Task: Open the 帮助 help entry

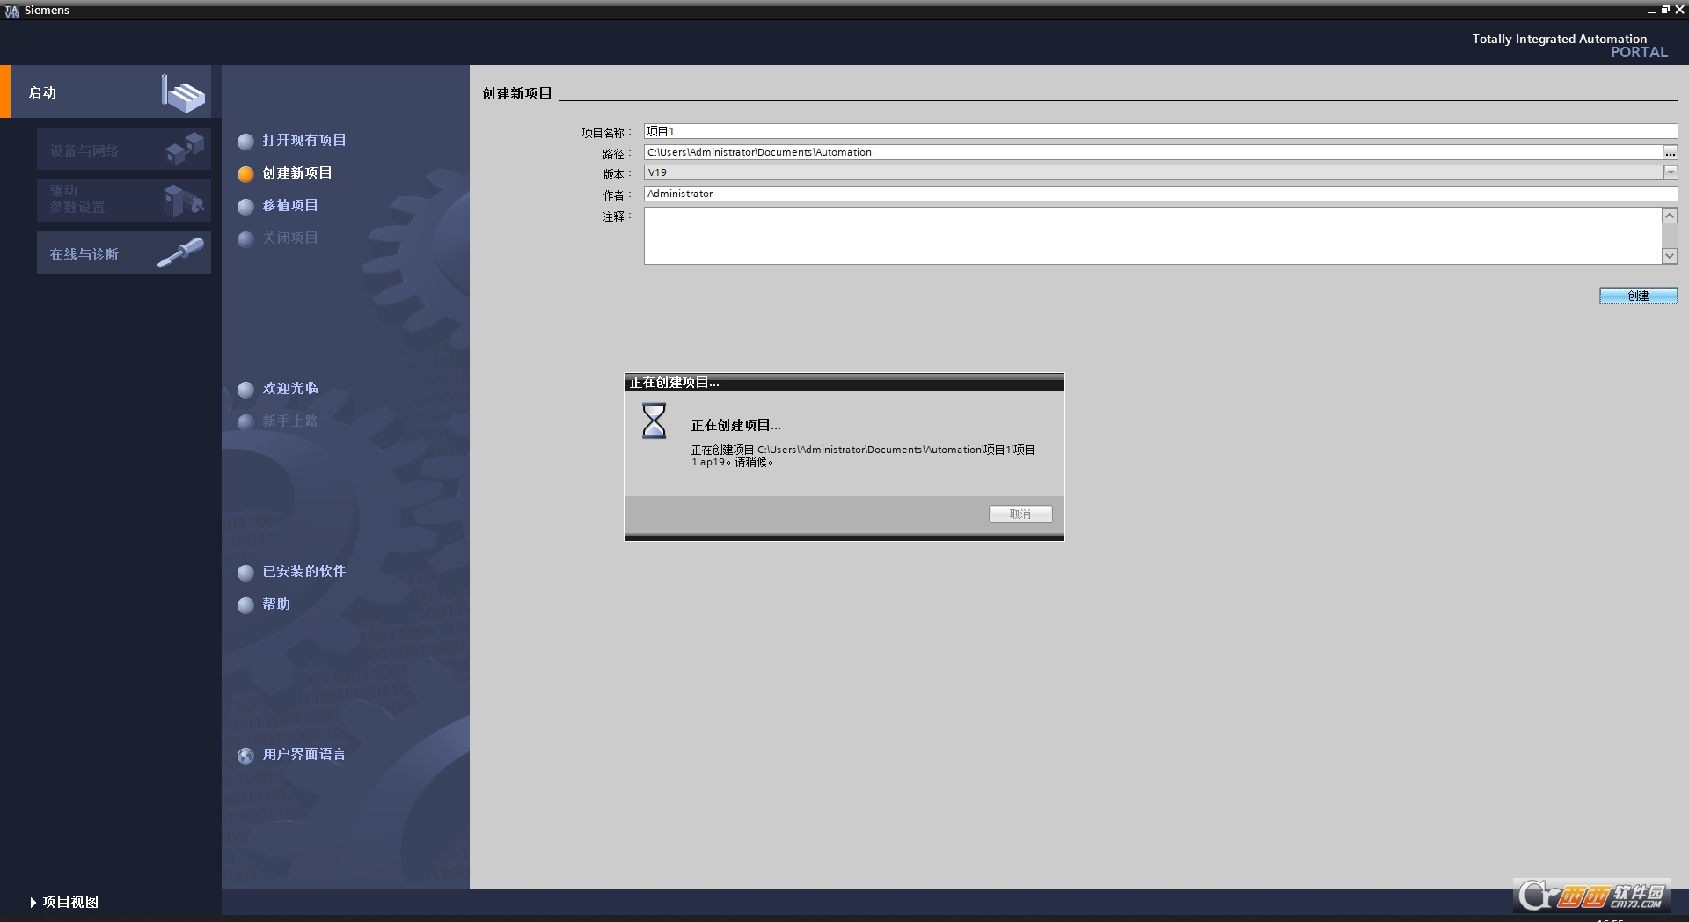Action: coord(276,604)
